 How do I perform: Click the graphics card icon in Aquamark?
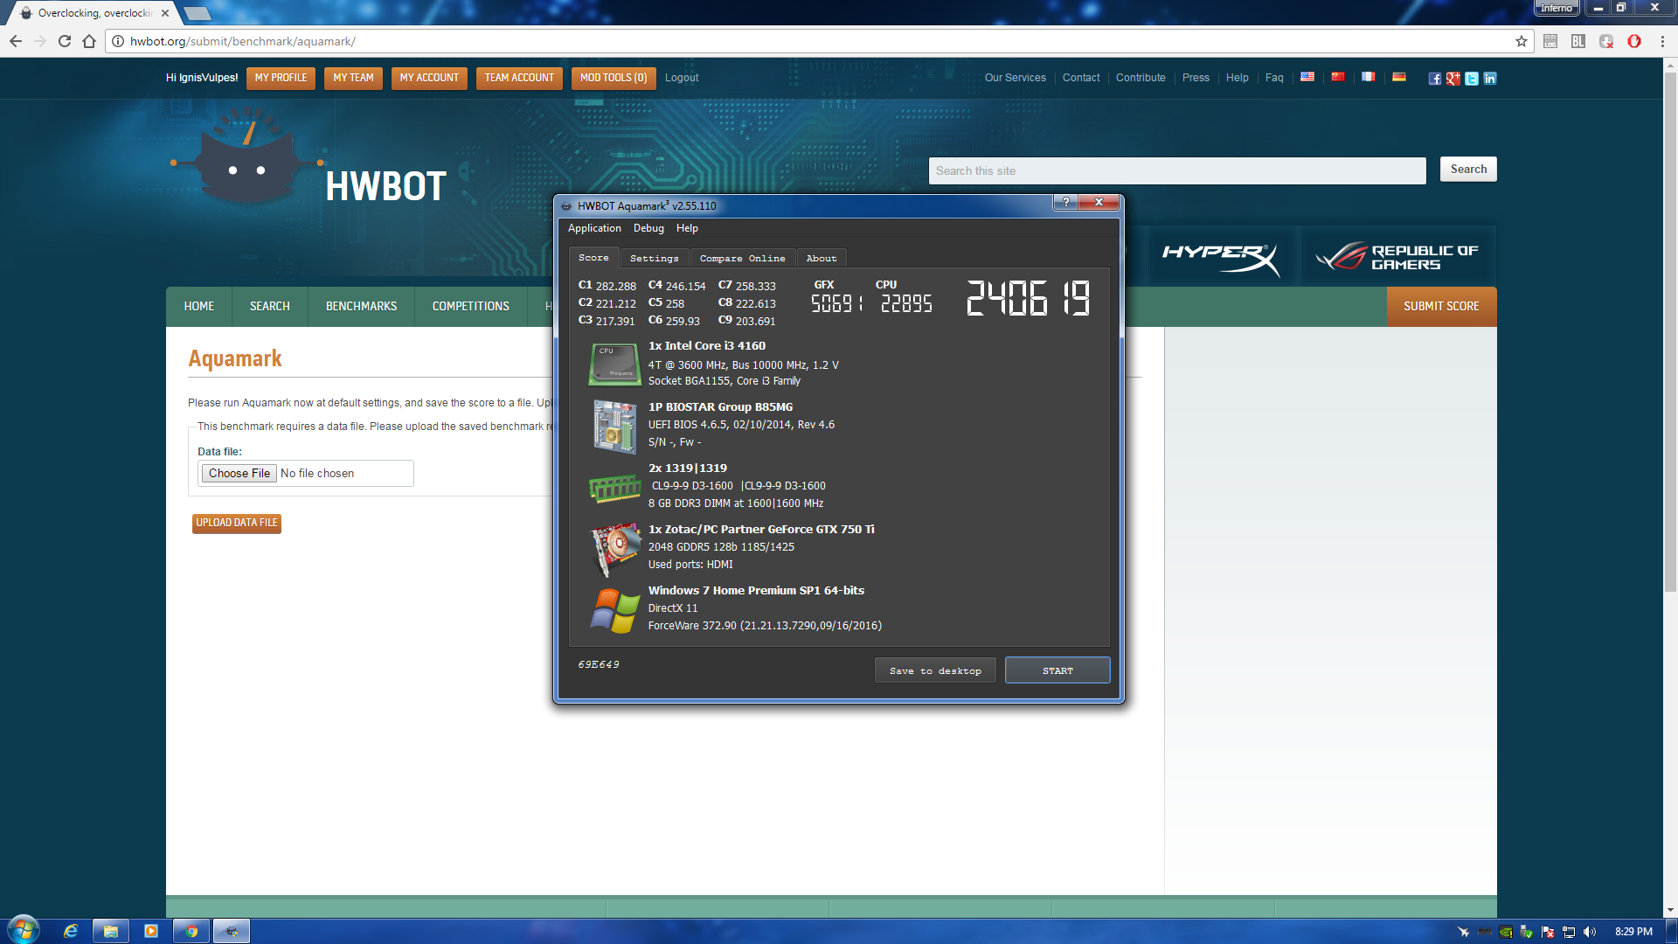coord(615,549)
